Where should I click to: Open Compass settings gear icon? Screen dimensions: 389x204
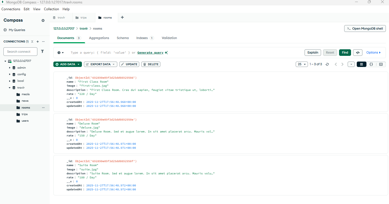click(43, 21)
